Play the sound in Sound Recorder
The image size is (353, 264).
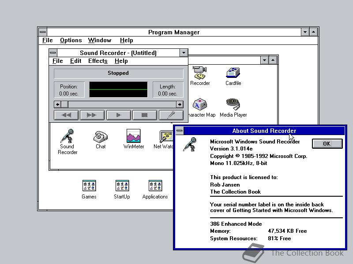point(119,115)
